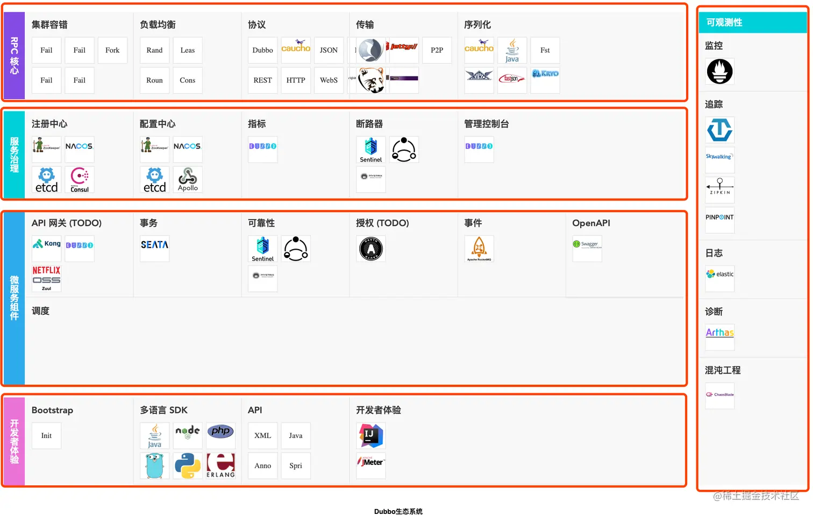Click the Erlang logo tile
Viewport: 813px width, 515px height.
(x=220, y=466)
